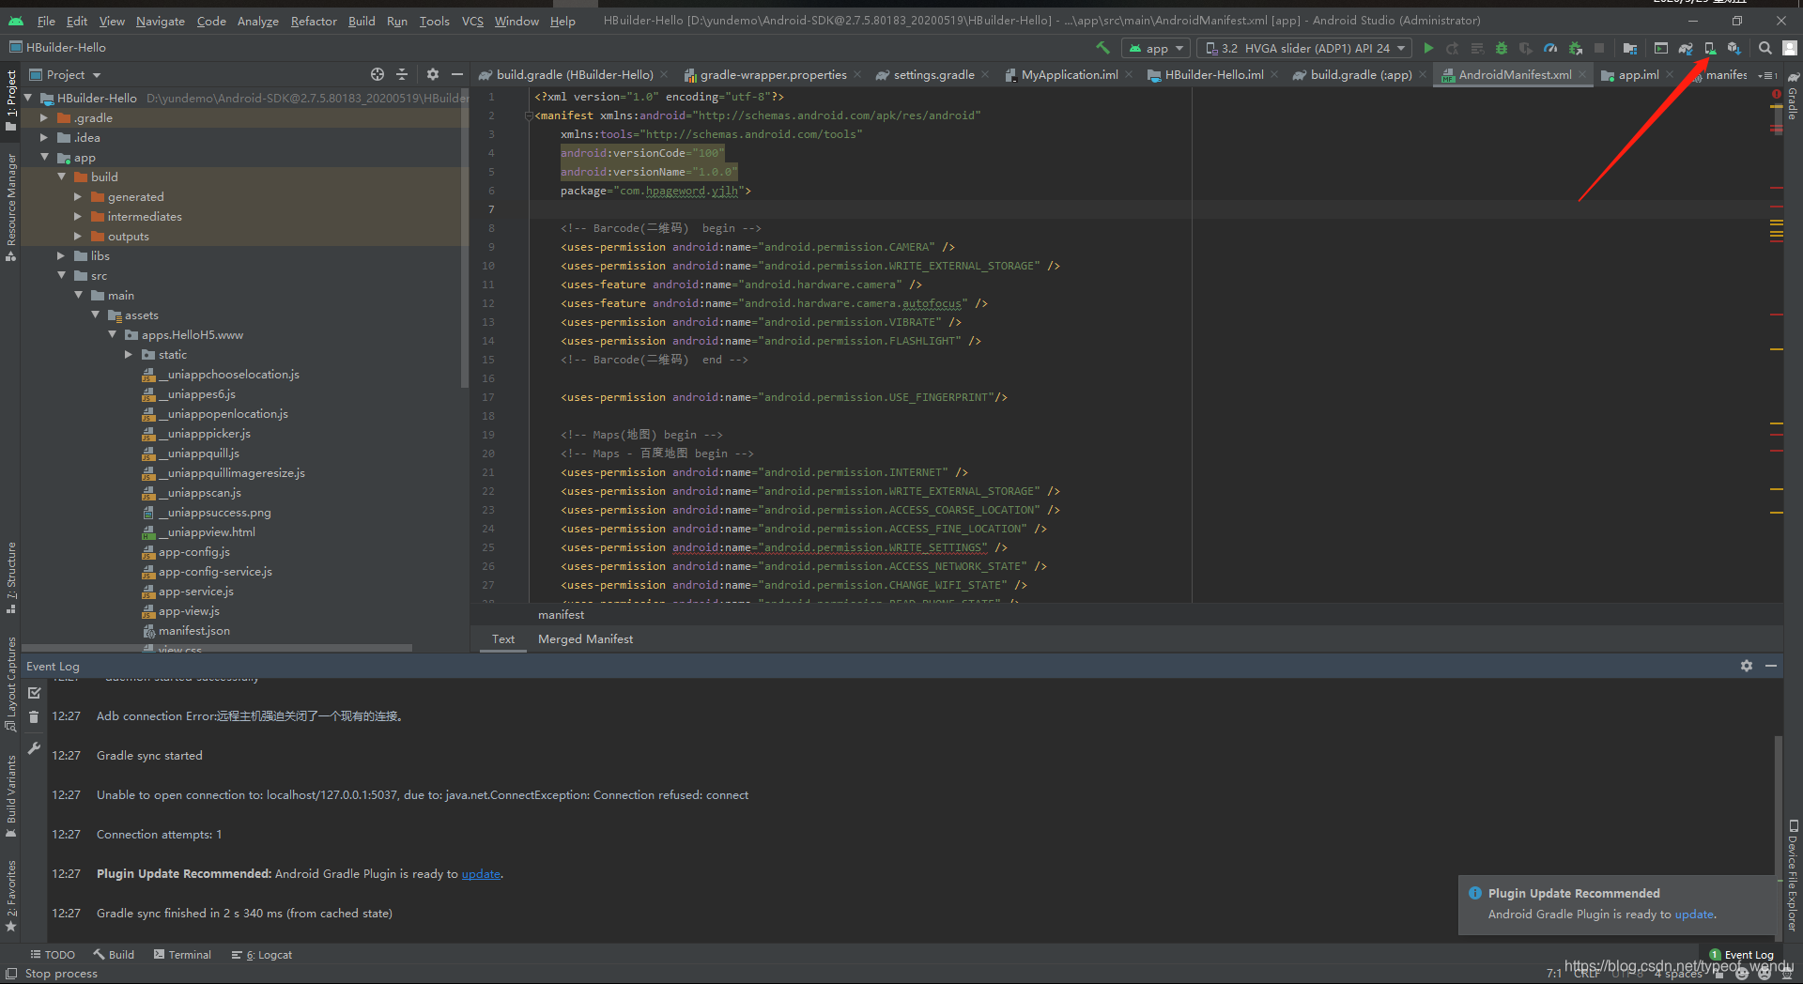Open Project panel settings gear
1803x984 pixels.
(432, 74)
